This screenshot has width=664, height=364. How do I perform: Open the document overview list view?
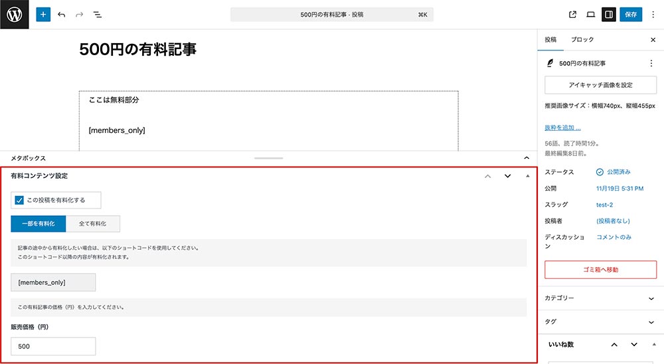pos(98,15)
